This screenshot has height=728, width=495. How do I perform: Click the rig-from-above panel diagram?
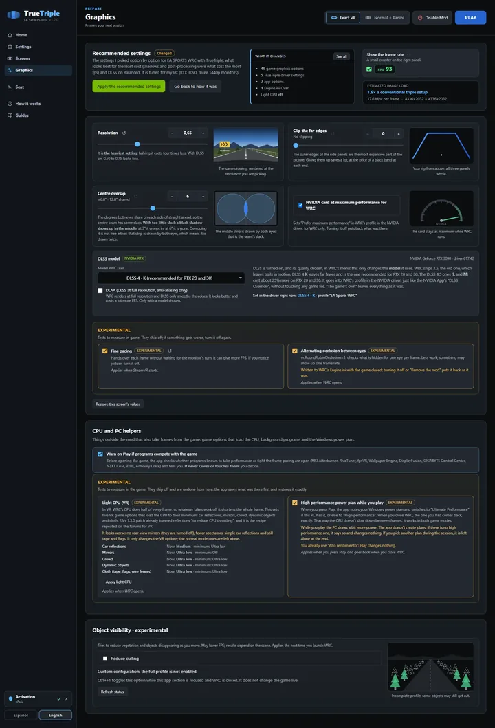[441, 145]
